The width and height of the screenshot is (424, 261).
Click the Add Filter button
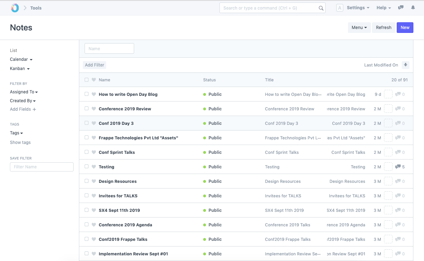point(94,65)
